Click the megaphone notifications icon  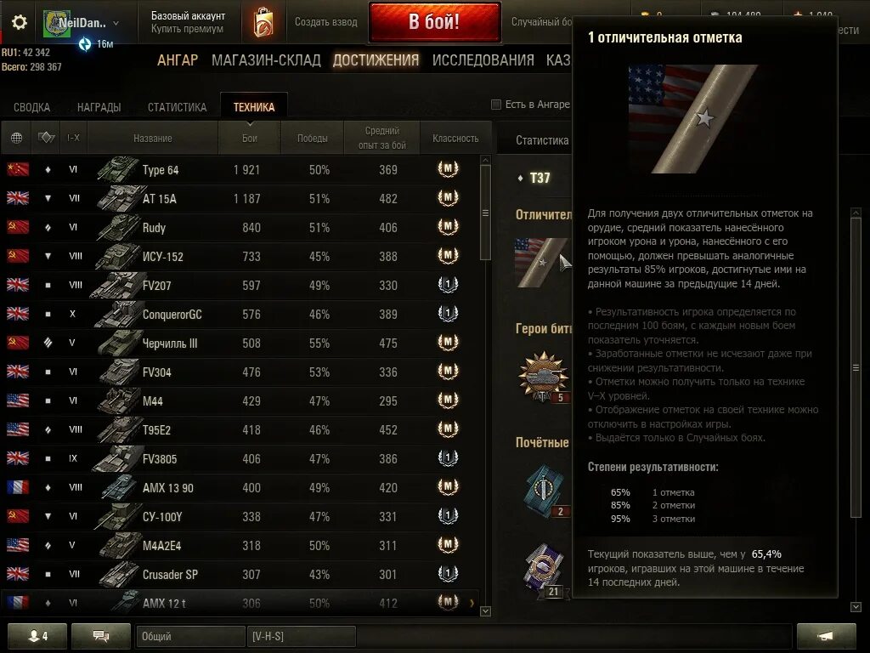(x=826, y=636)
